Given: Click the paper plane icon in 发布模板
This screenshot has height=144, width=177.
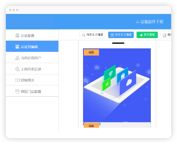Looking at the screenshot, I should coord(141,35).
